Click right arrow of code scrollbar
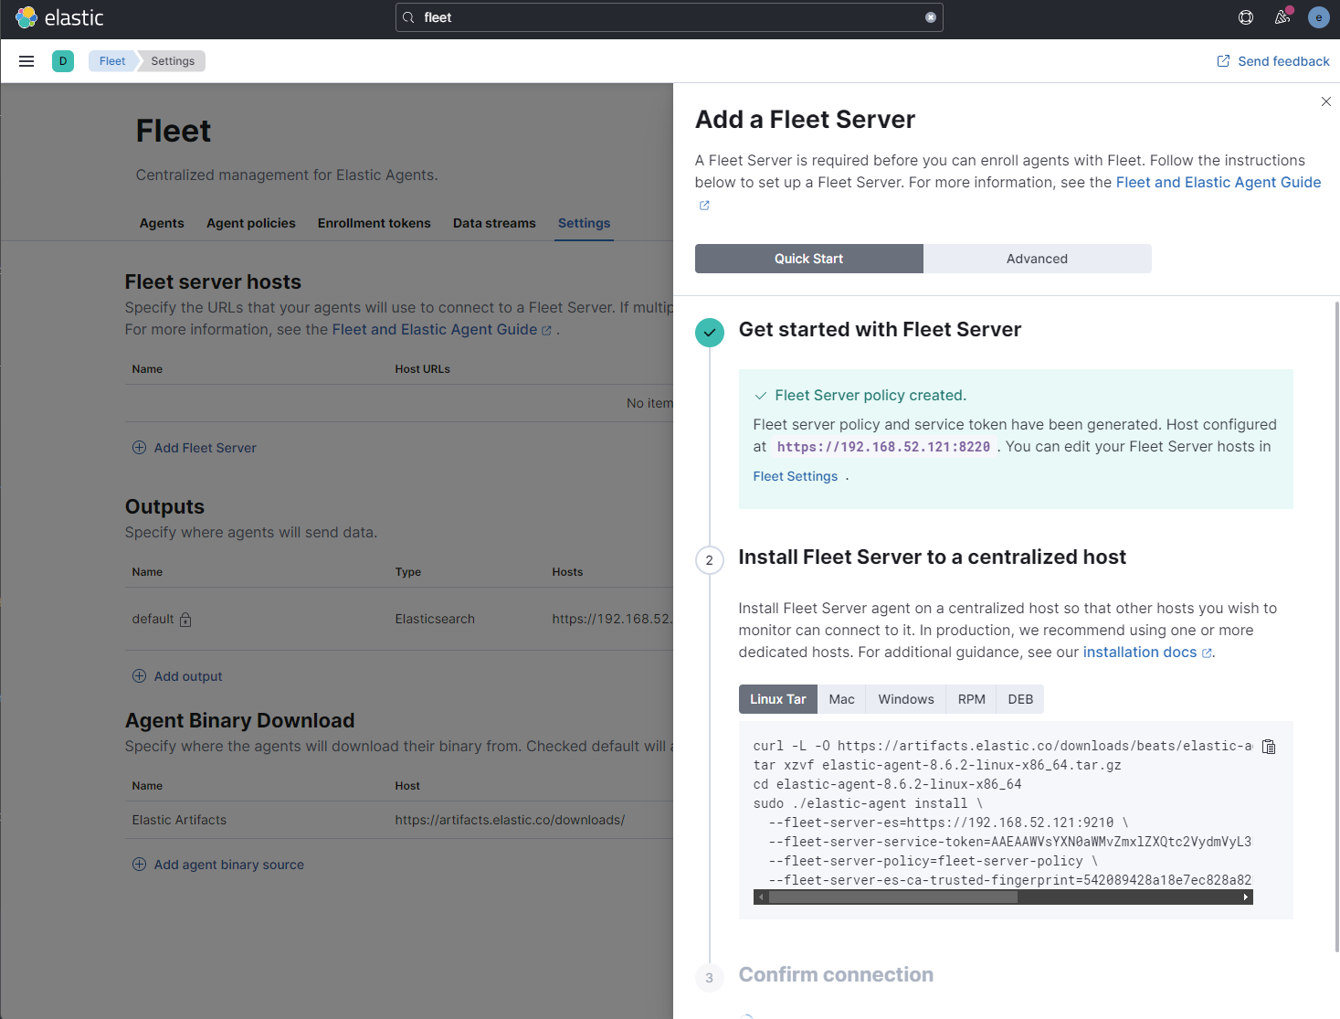Screen dimensions: 1340x1019 1246,897
